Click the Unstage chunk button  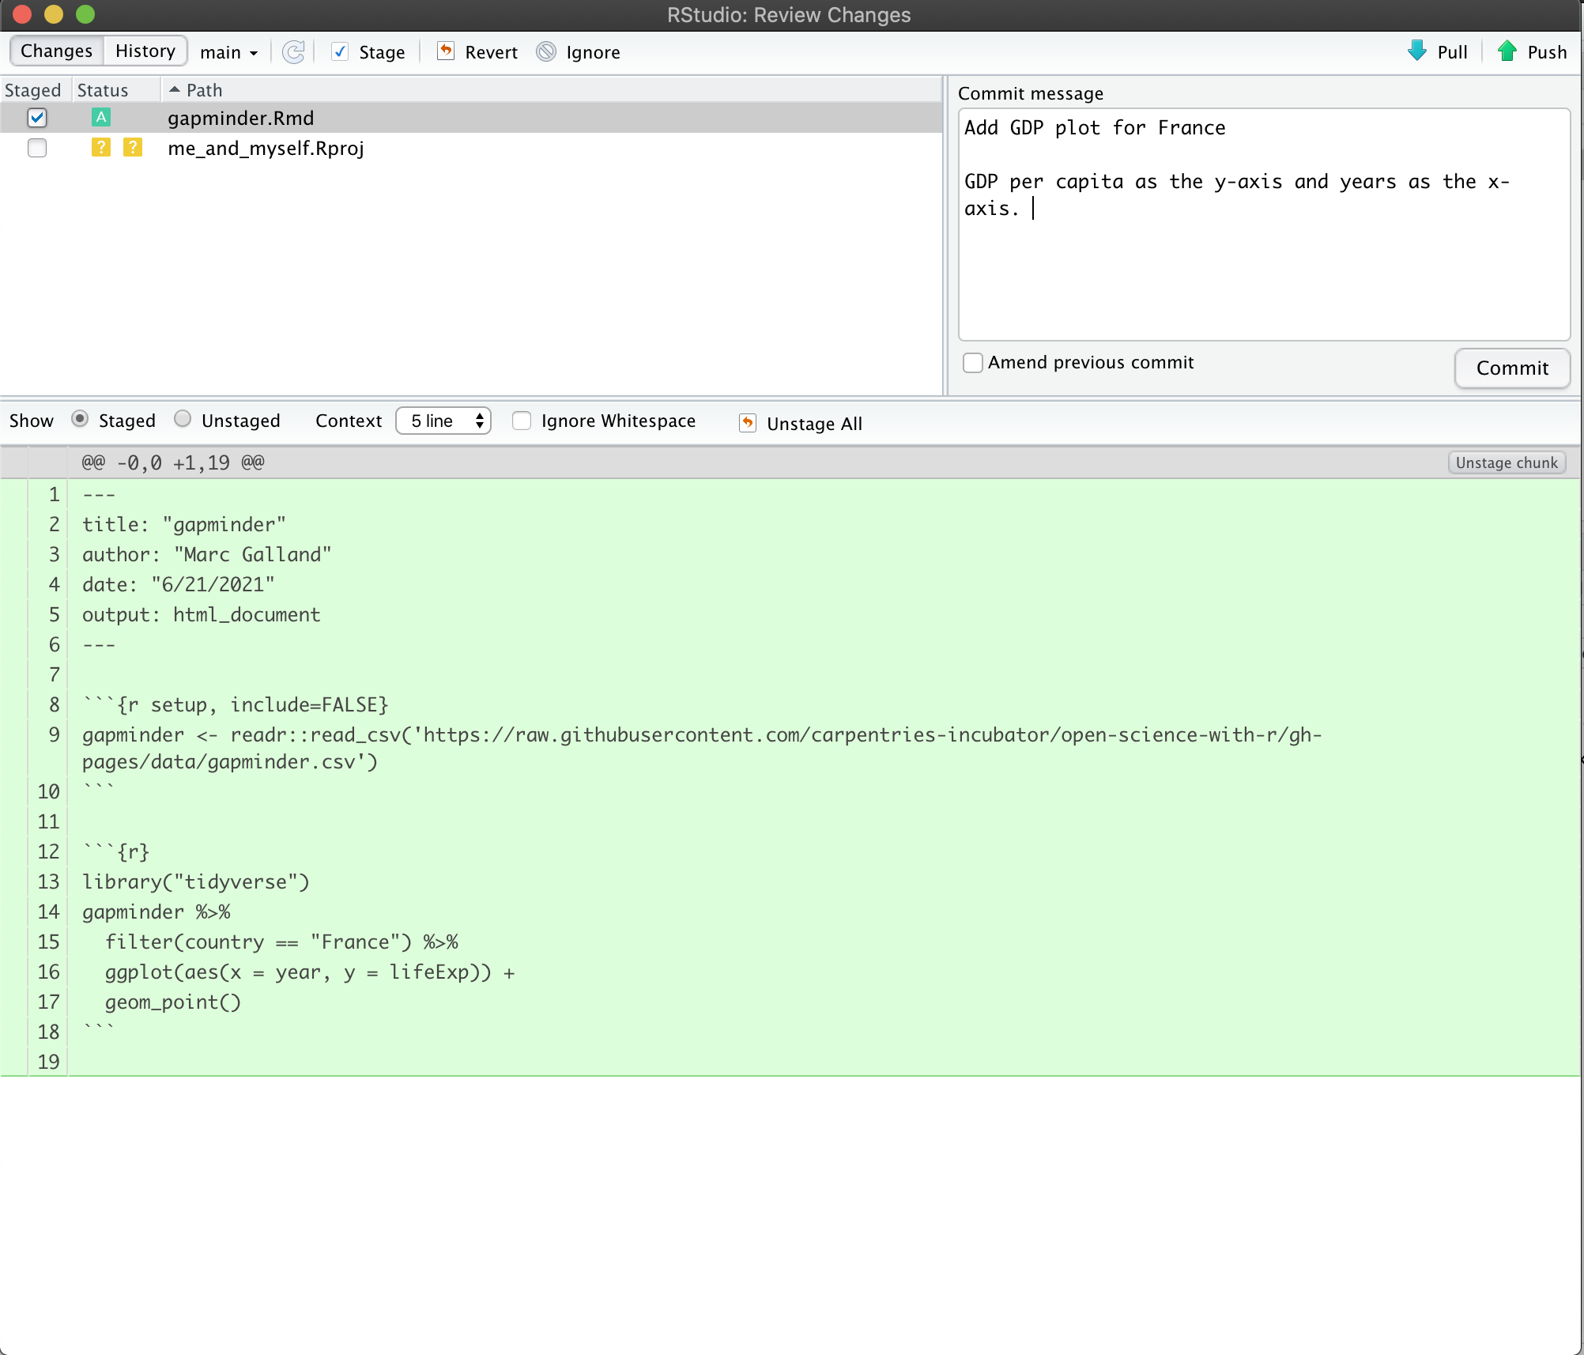tap(1507, 462)
